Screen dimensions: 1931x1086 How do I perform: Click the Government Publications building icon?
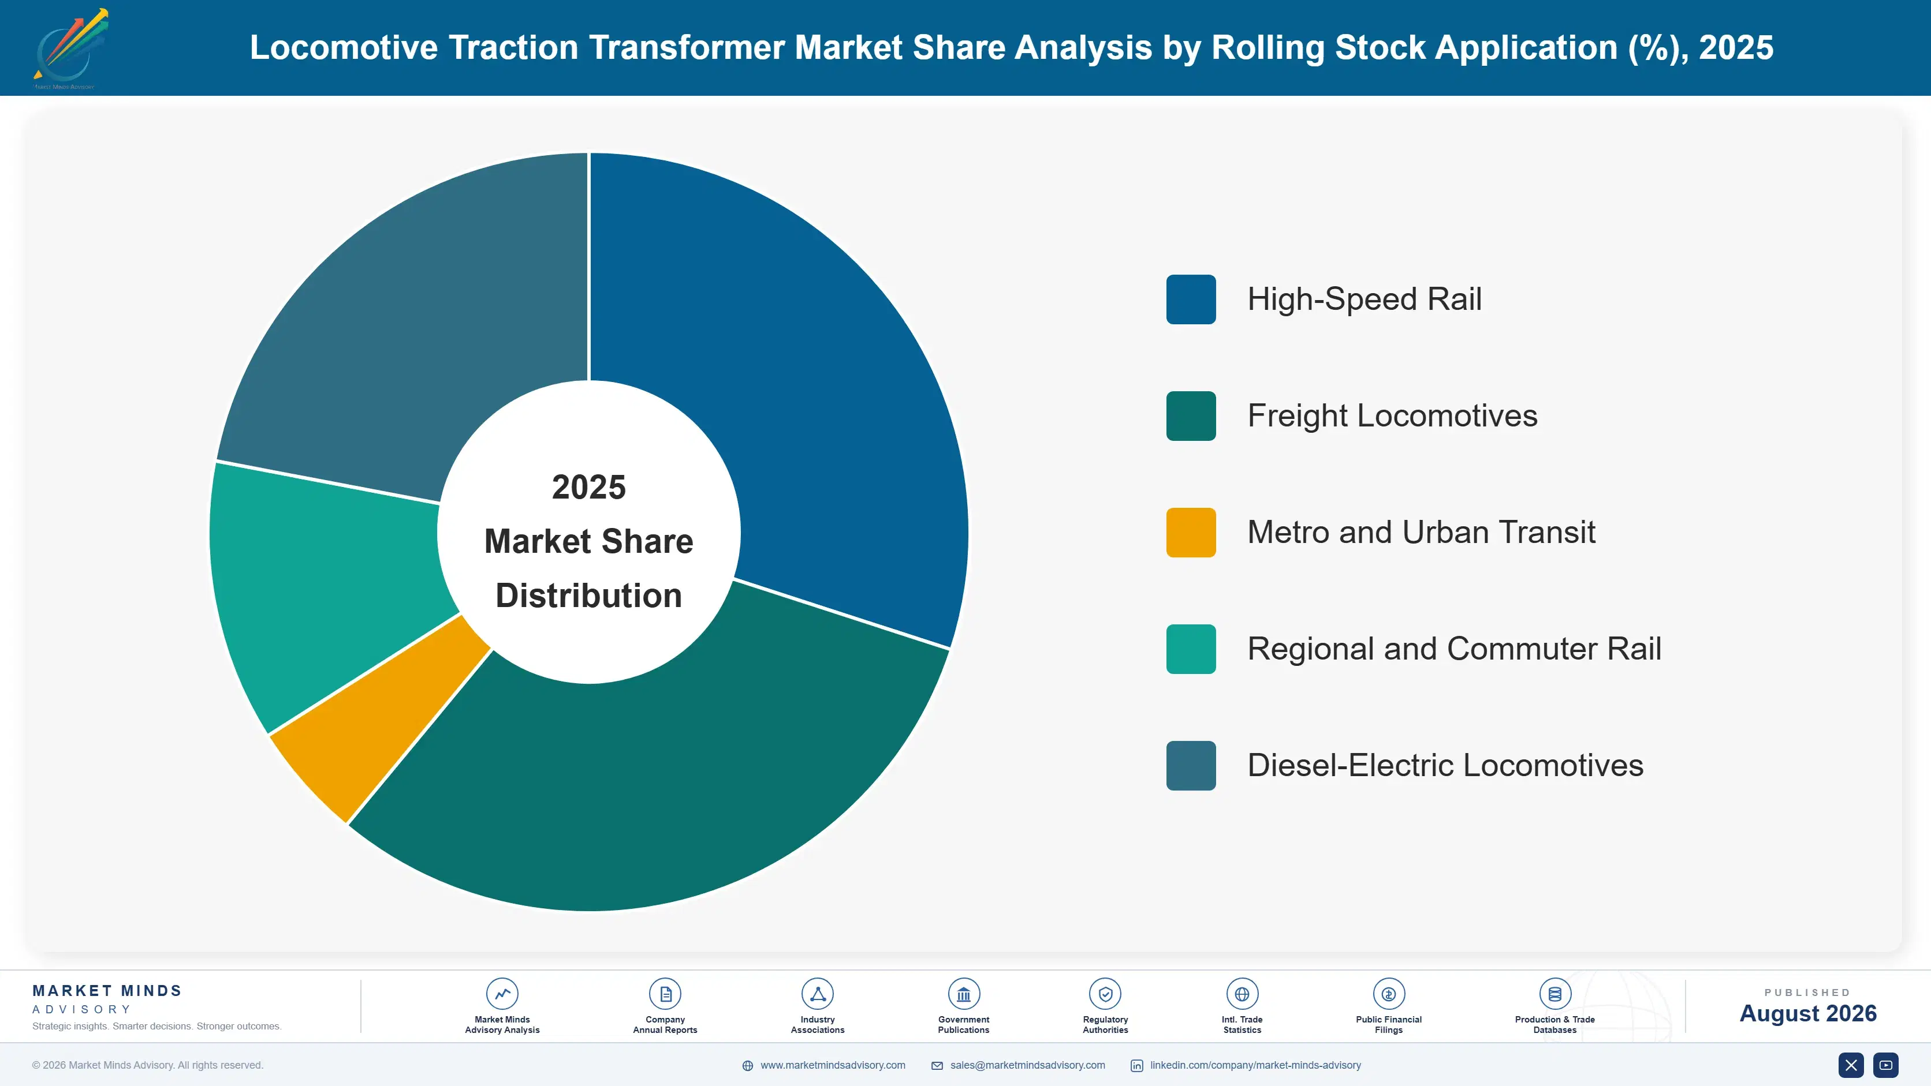(963, 994)
